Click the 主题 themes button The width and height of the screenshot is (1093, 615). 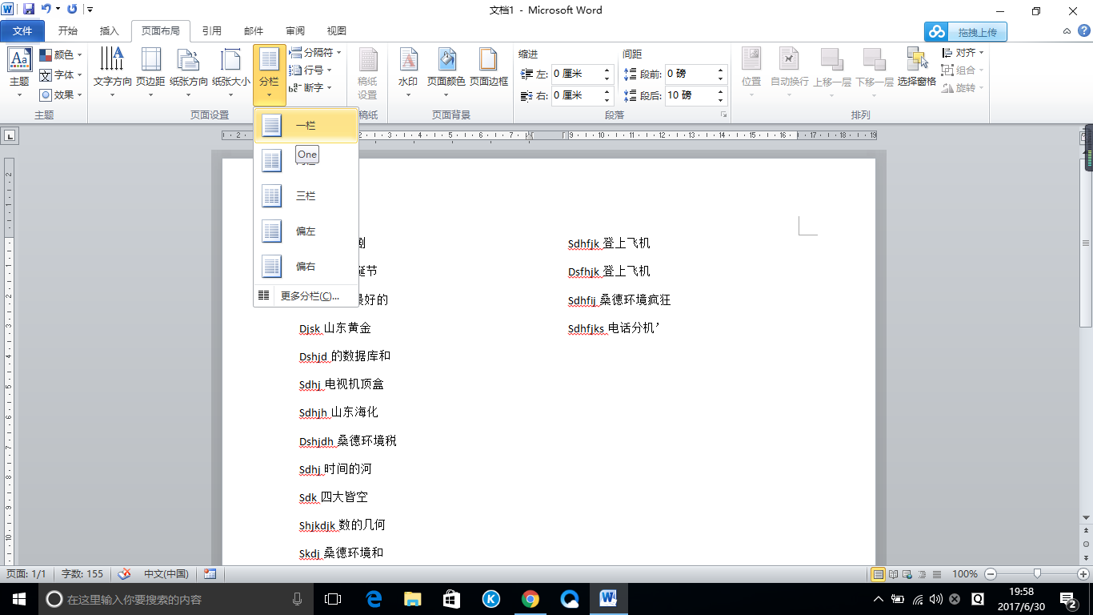(x=19, y=73)
